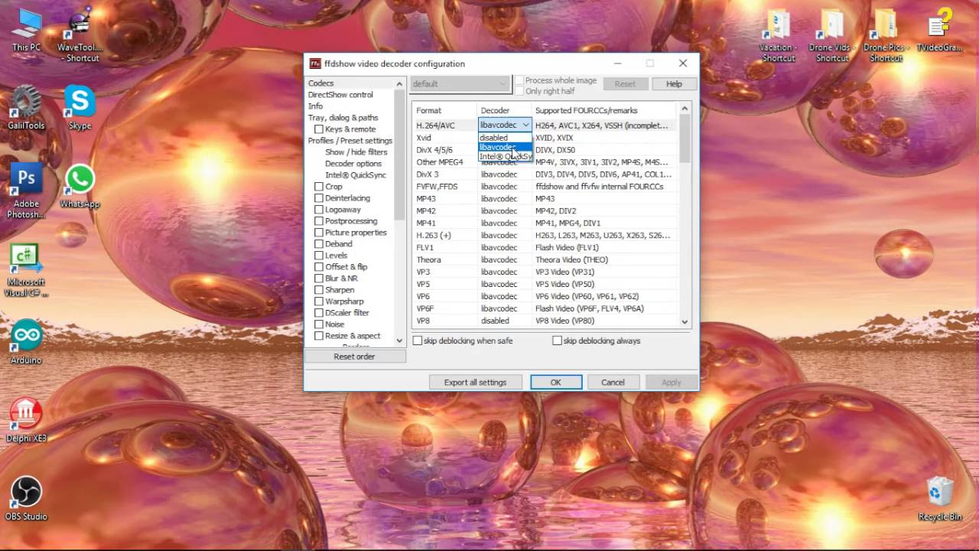This screenshot has width=979, height=551.
Task: Launch Skype from desktop
Action: pyautogui.click(x=80, y=108)
